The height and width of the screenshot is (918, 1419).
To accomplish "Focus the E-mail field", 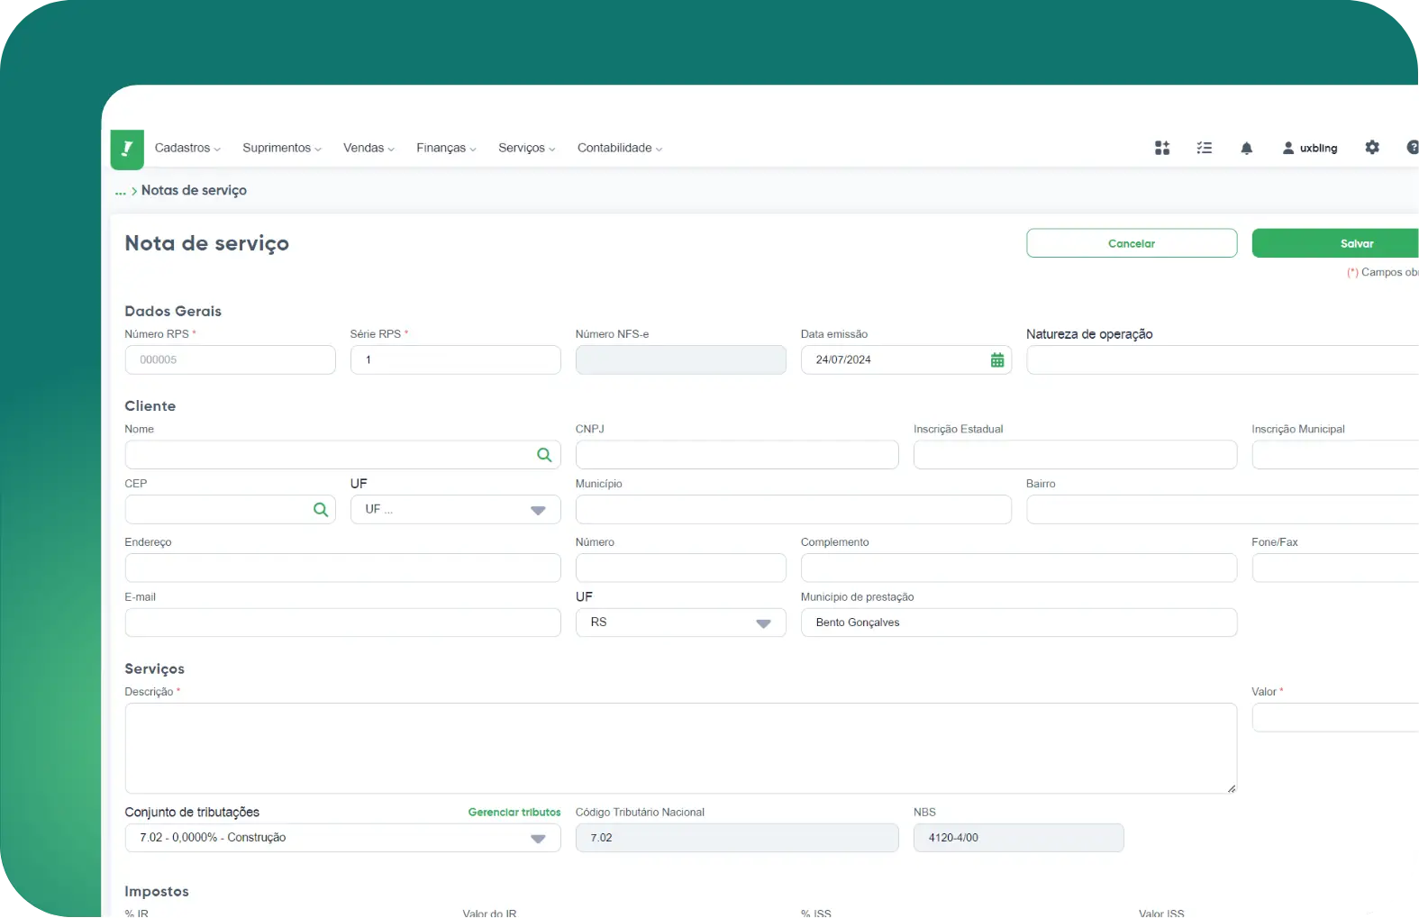I will [x=343, y=623].
